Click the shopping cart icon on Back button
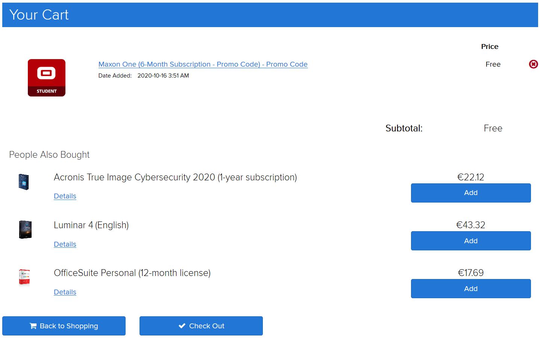 point(33,326)
